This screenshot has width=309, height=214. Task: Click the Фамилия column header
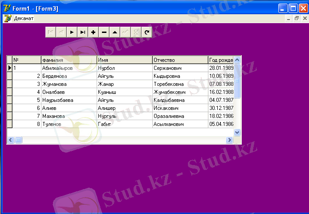coord(69,60)
